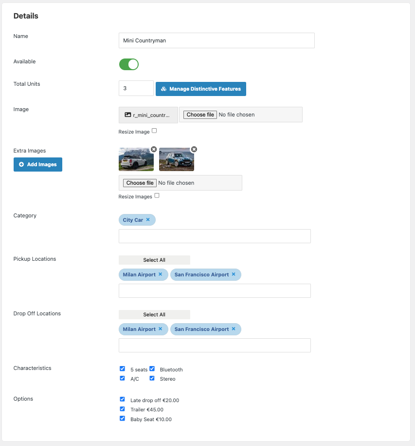415x446 pixels.
Task: Remove Milan Airport from Pickup Locations
Action: (161, 274)
